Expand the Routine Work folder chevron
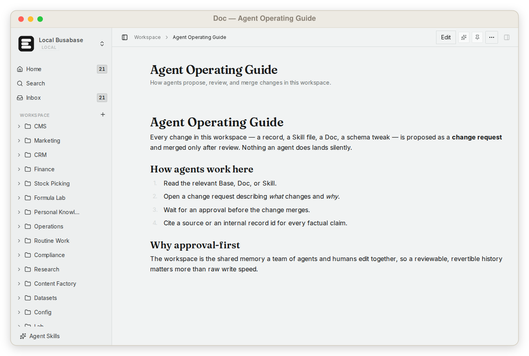Image resolution: width=529 pixels, height=356 pixels. [19, 241]
